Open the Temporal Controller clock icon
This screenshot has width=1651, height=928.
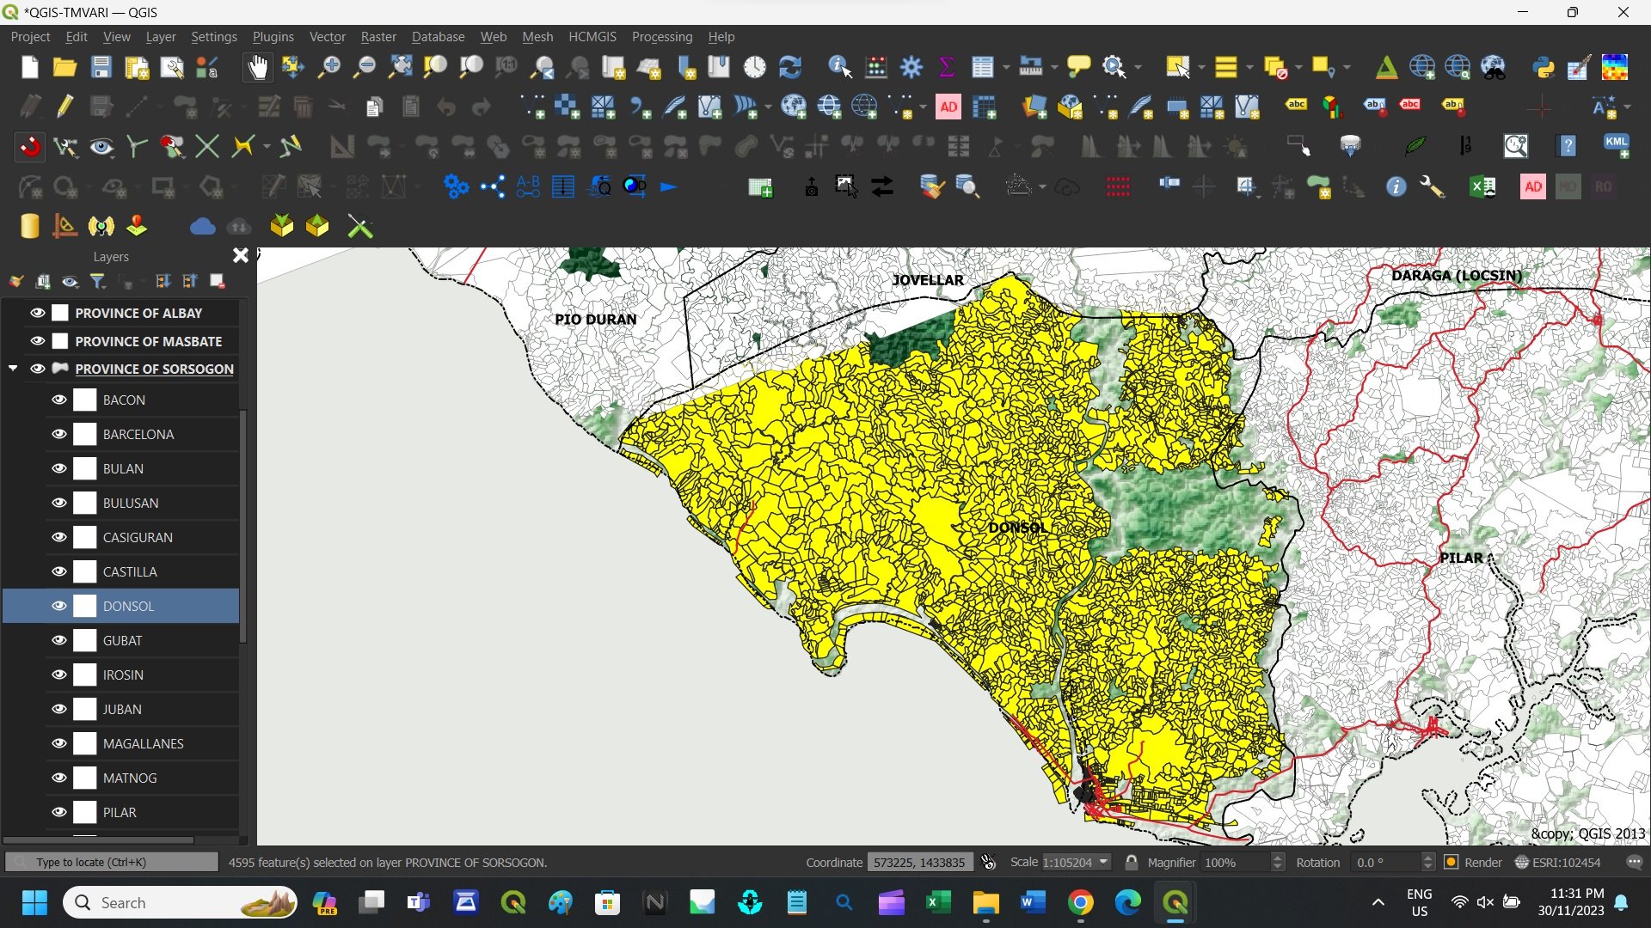pos(754,67)
